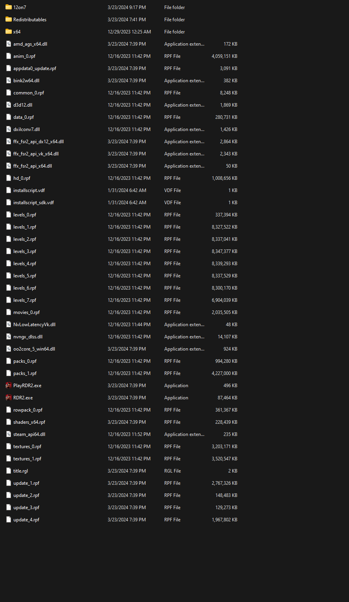349x602 pixels.
Task: Click the ffx_fsr2_api_dx12_x64.dll file icon
Action: coord(9,141)
